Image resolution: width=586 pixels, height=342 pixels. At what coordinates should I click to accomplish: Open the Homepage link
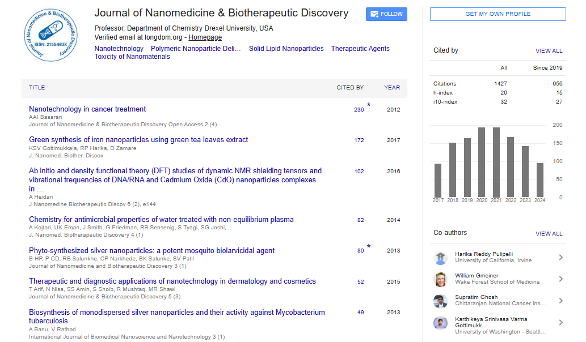point(205,37)
